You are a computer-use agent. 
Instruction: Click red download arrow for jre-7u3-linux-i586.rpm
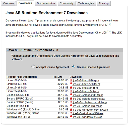[71, 80]
